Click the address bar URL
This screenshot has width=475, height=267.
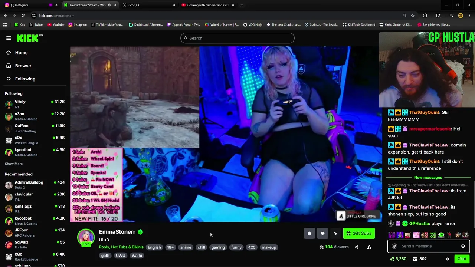(x=56, y=16)
